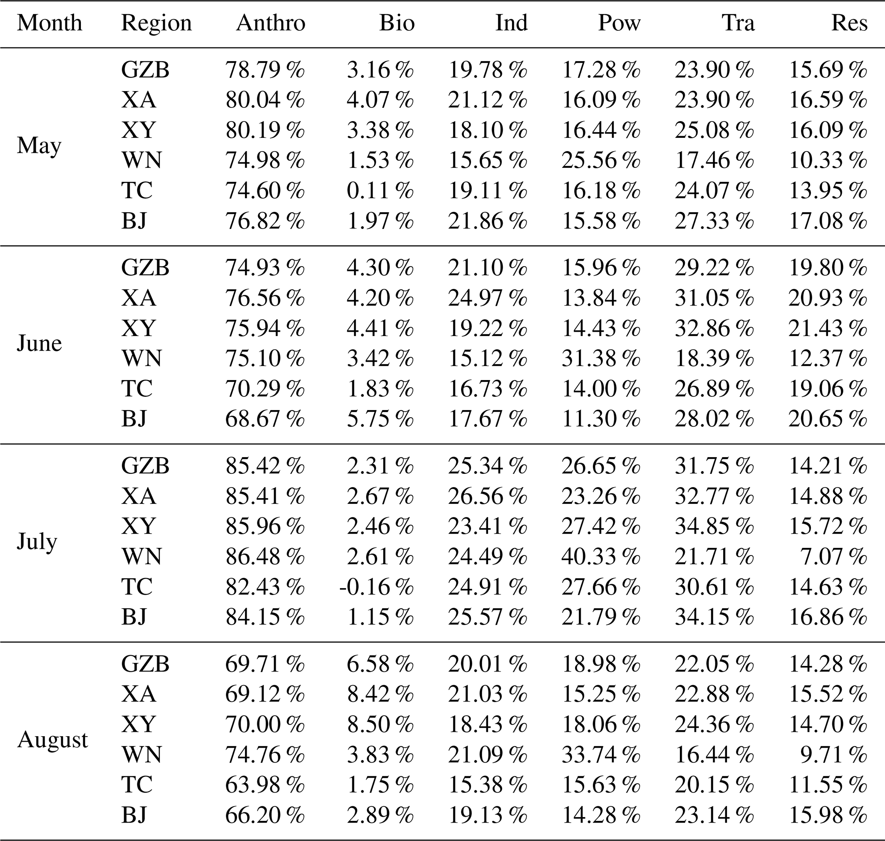Click the 63.98 % Anthro value
Viewport: 885px width, 841px height.
[265, 785]
